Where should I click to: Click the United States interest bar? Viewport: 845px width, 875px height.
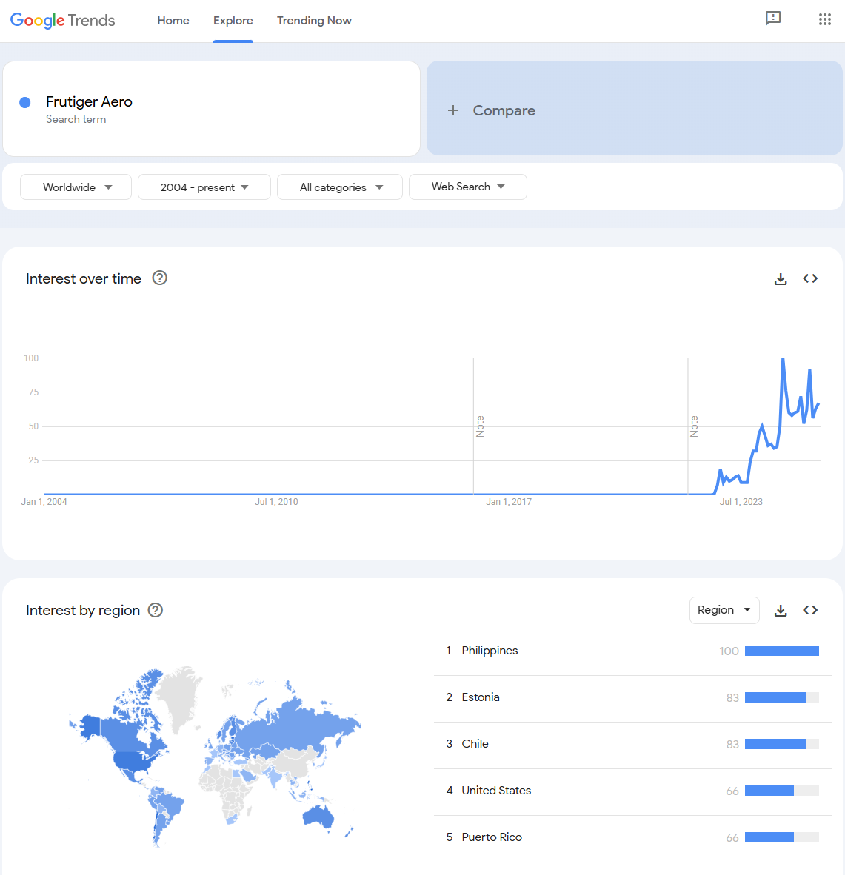(x=782, y=790)
